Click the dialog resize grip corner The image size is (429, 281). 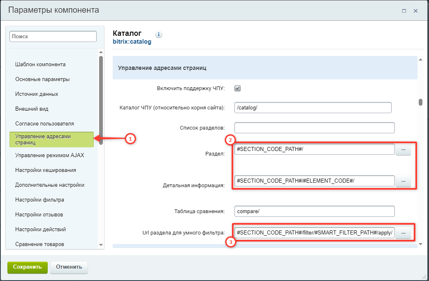[424, 277]
